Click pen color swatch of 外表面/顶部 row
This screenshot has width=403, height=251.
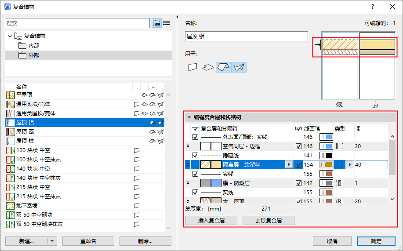coord(326,137)
